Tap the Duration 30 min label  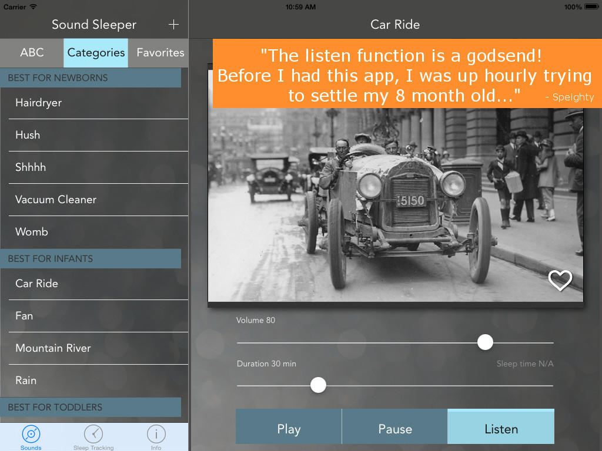(266, 364)
